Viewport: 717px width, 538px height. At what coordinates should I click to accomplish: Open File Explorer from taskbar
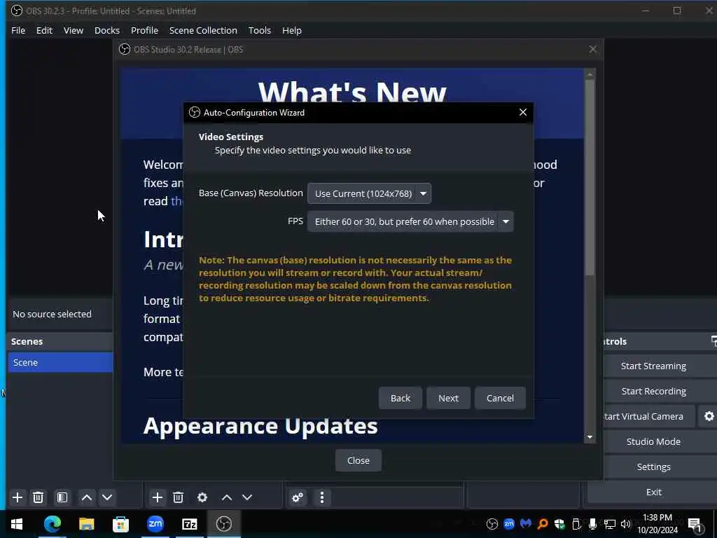click(x=86, y=524)
